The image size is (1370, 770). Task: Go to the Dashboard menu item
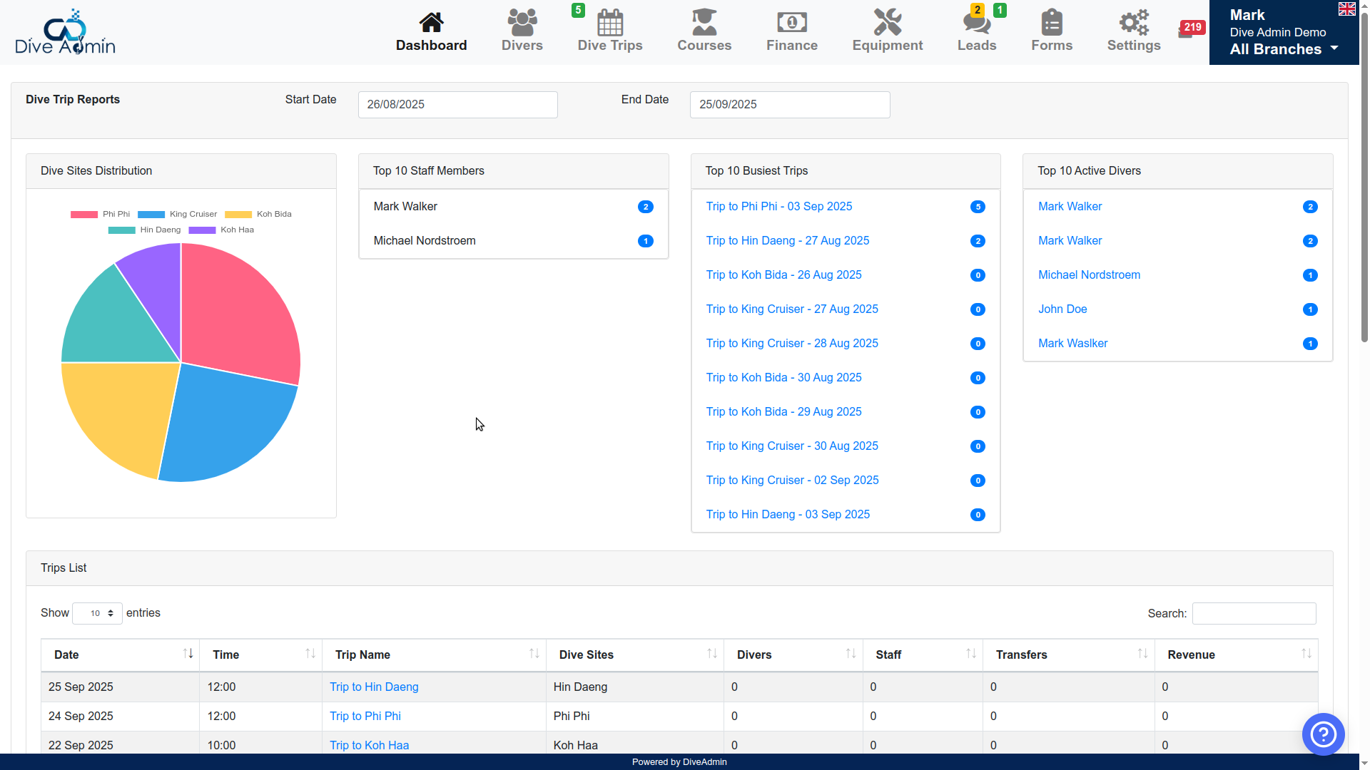click(x=431, y=31)
